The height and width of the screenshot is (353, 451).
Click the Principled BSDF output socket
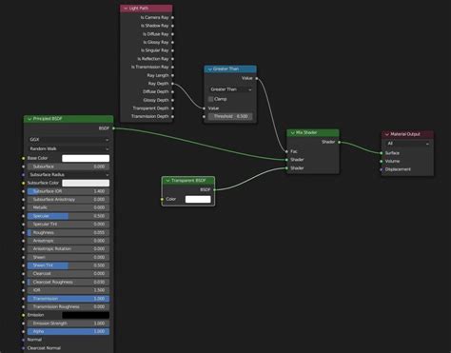click(113, 128)
